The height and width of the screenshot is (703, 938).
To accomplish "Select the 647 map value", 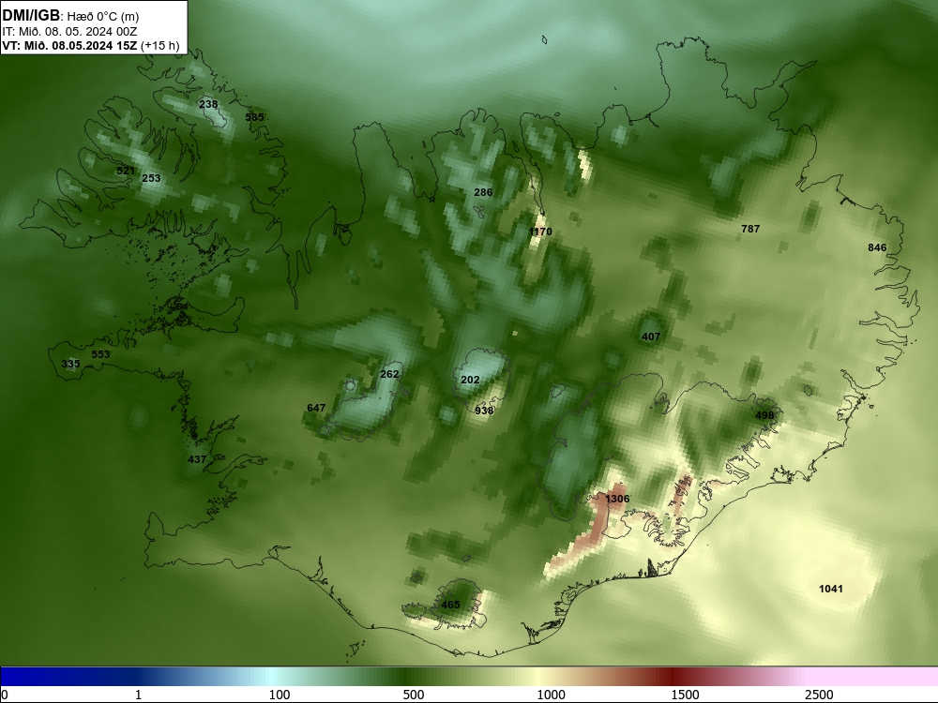I will [x=316, y=409].
